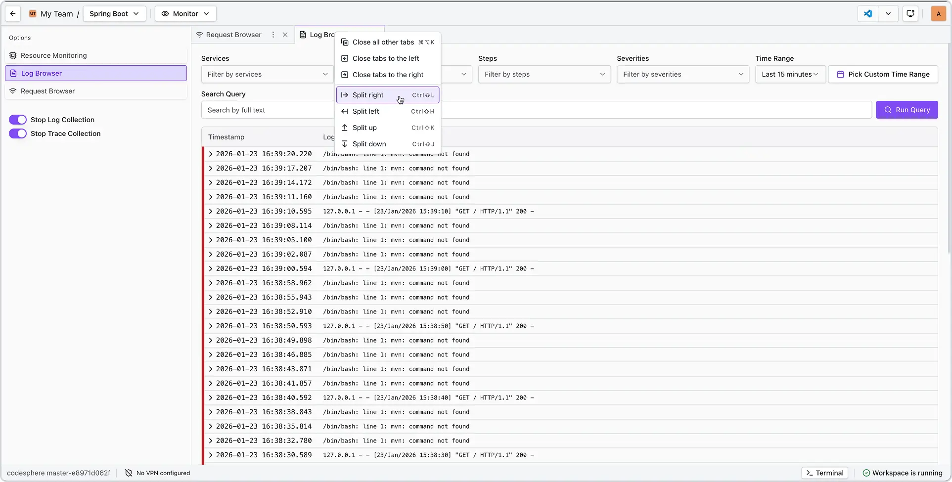Screen dimensions: 952x482
Task: Open Request Browser tab options menu
Action: [273, 35]
